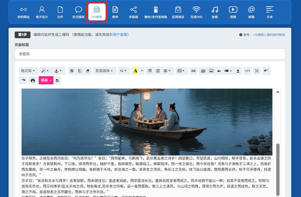
Task: Click the image gallery icon
Action: (x=203, y=71)
